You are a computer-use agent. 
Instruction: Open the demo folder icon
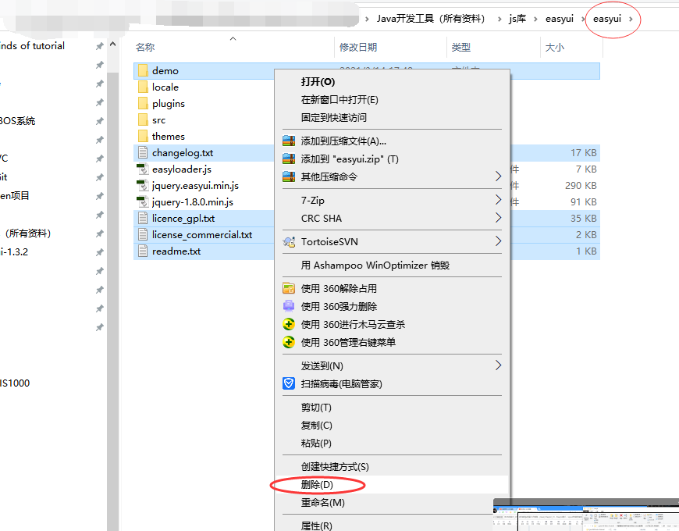click(x=143, y=70)
